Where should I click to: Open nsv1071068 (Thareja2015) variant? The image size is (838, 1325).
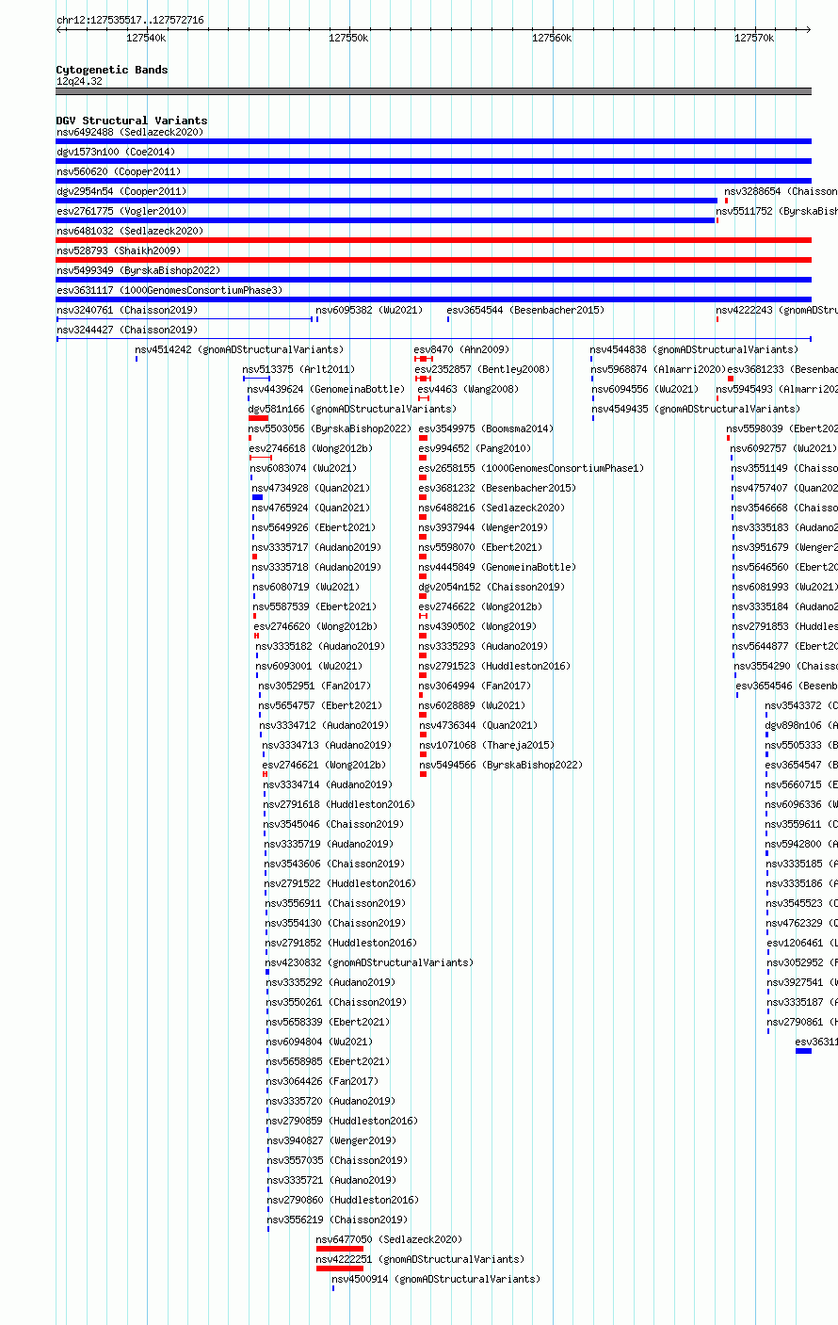[x=487, y=746]
